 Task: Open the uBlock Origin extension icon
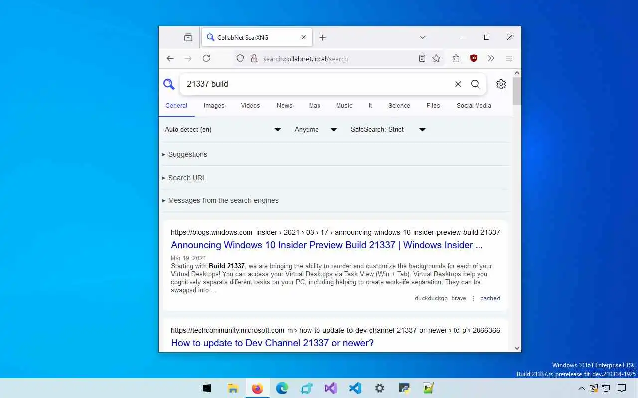point(474,58)
